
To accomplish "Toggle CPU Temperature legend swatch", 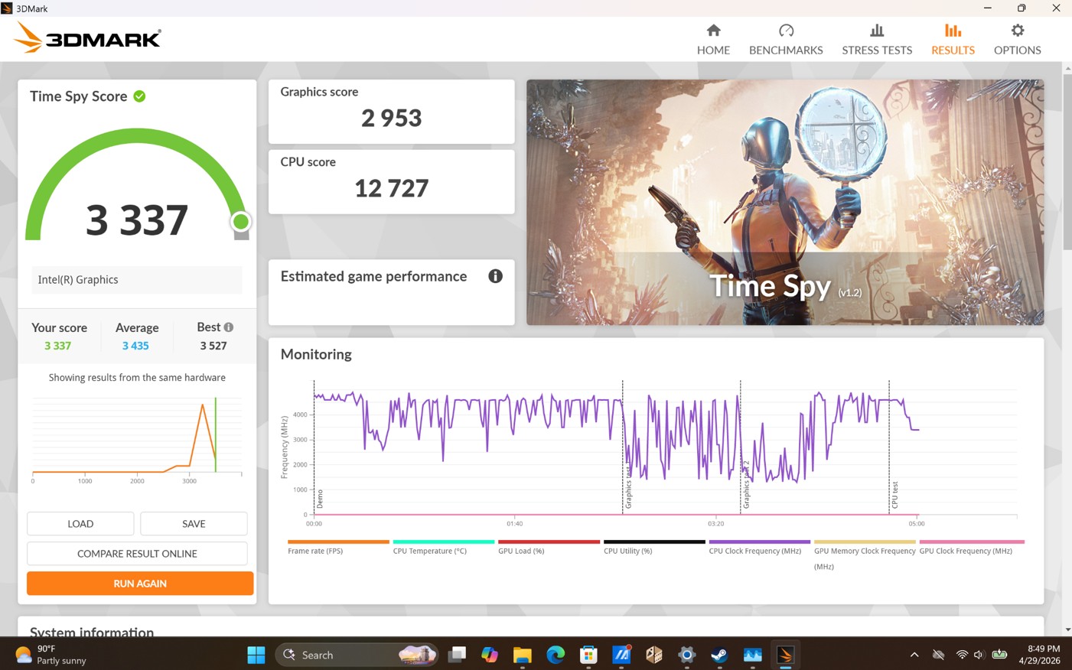I will 443,542.
